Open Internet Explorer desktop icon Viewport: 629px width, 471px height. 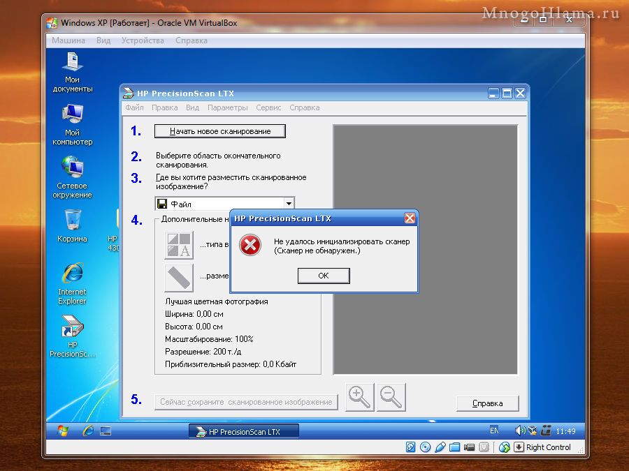tap(72, 283)
